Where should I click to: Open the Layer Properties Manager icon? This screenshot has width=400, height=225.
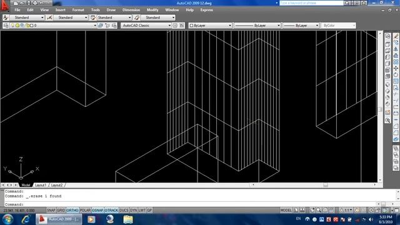[6, 26]
